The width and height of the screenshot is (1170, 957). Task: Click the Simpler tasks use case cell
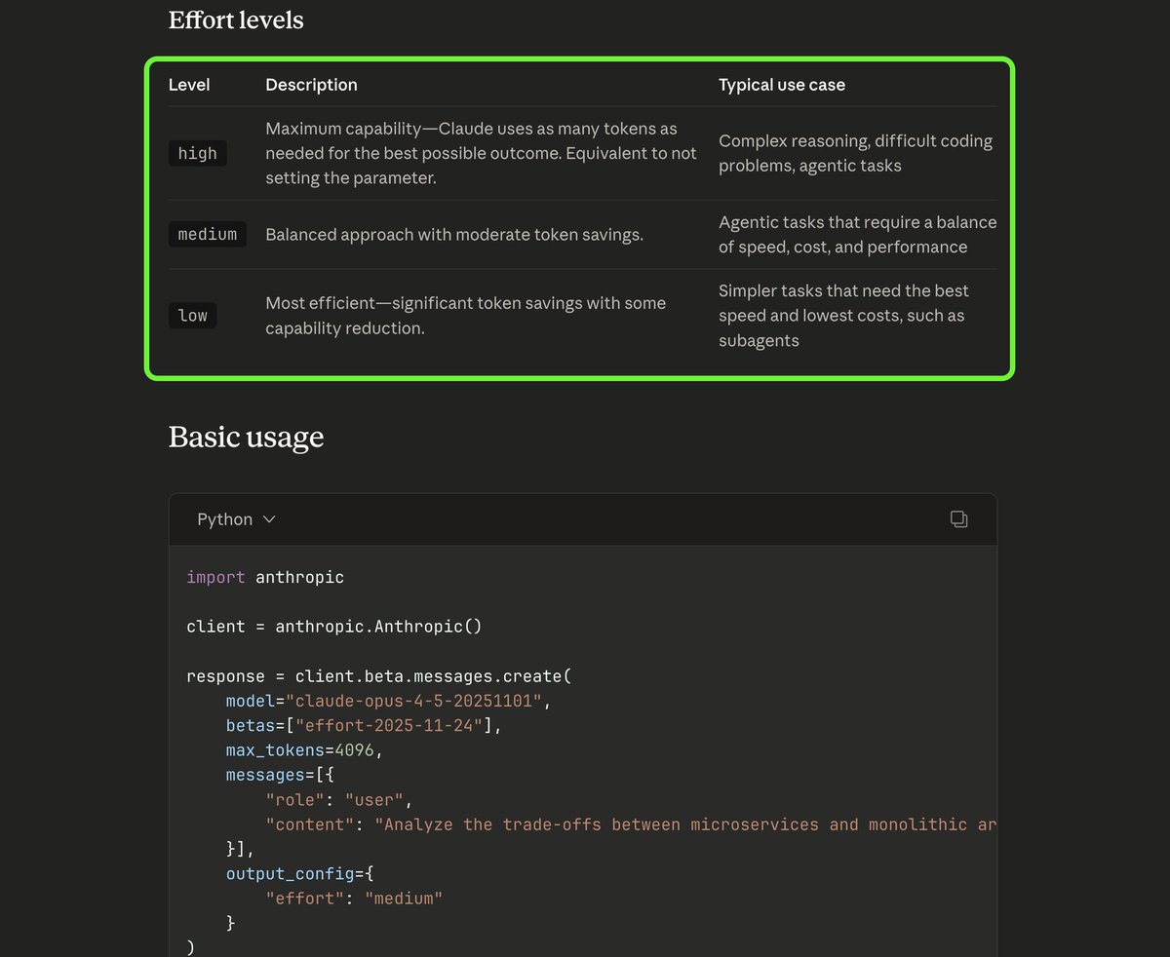[x=843, y=315]
